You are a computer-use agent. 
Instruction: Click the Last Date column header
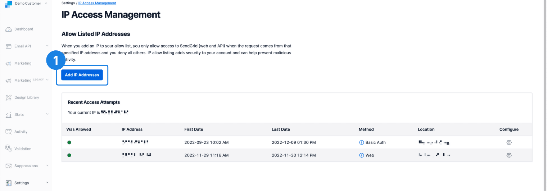[281, 129]
